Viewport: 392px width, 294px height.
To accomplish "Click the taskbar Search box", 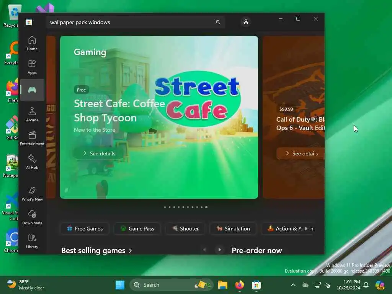I will point(171,285).
